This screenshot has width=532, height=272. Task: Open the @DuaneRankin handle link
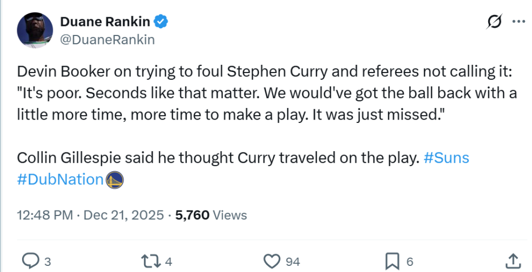tap(106, 40)
